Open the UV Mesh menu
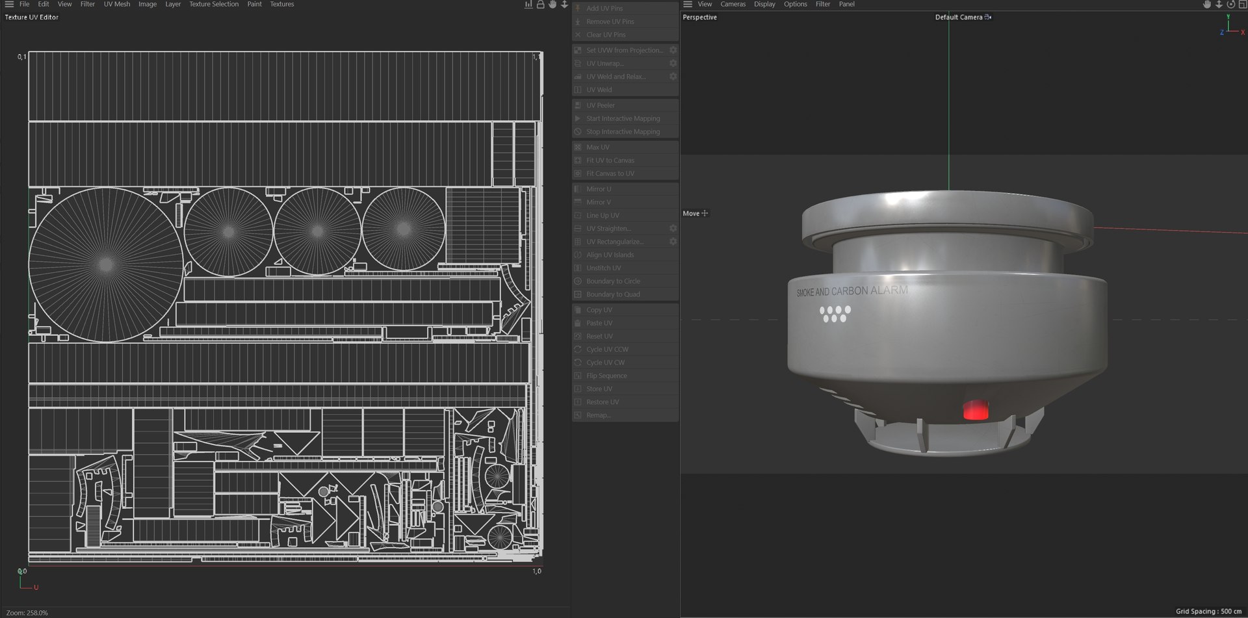The image size is (1248, 618). [x=116, y=4]
